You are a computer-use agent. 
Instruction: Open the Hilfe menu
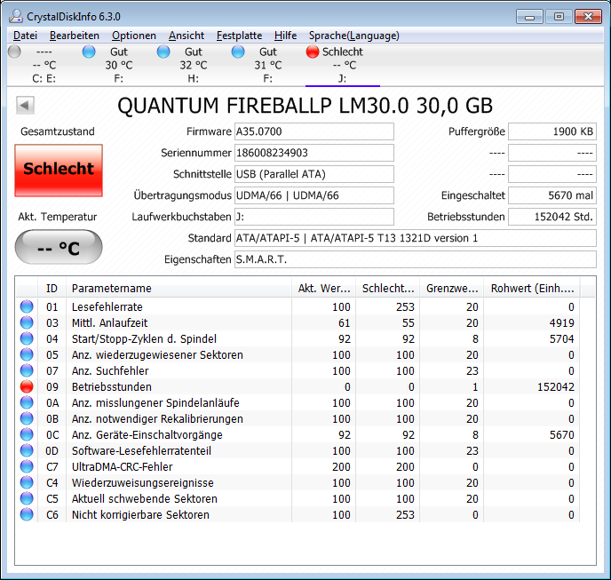[285, 36]
